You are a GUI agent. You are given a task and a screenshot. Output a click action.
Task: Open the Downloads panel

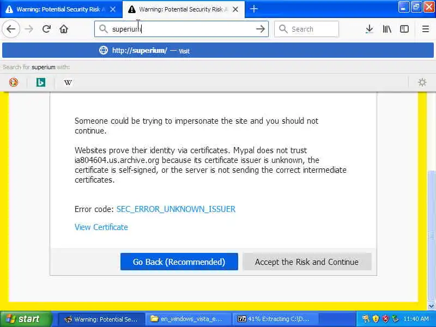click(370, 29)
